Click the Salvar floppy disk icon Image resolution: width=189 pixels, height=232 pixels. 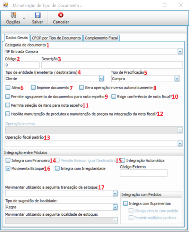pyautogui.click(x=38, y=15)
